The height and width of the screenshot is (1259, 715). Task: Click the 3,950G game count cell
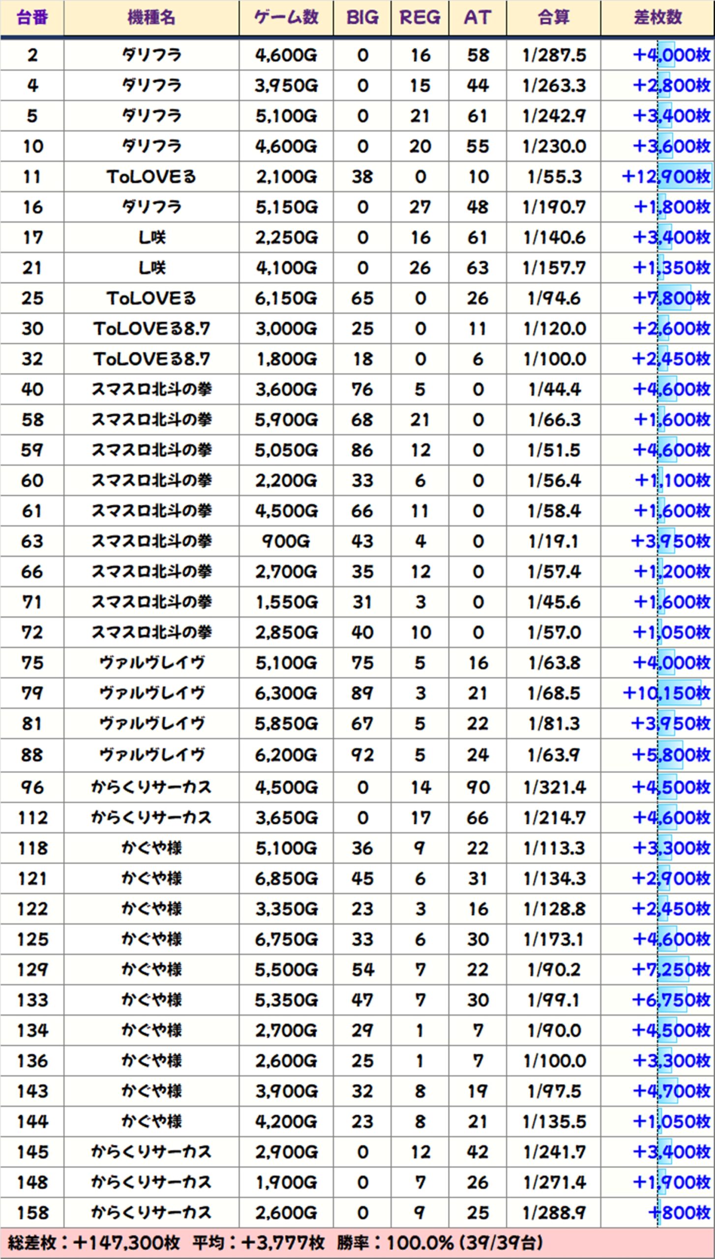coord(286,86)
